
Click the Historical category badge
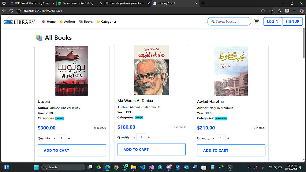coord(221,118)
